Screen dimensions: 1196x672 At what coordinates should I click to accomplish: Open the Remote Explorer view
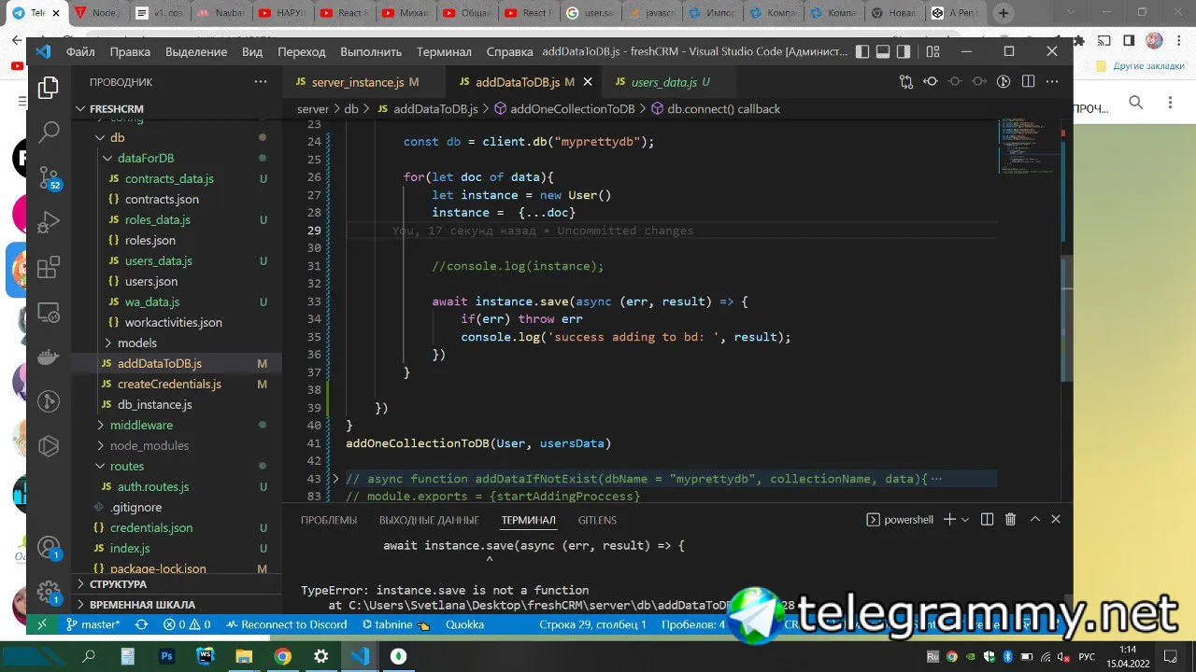click(x=49, y=313)
